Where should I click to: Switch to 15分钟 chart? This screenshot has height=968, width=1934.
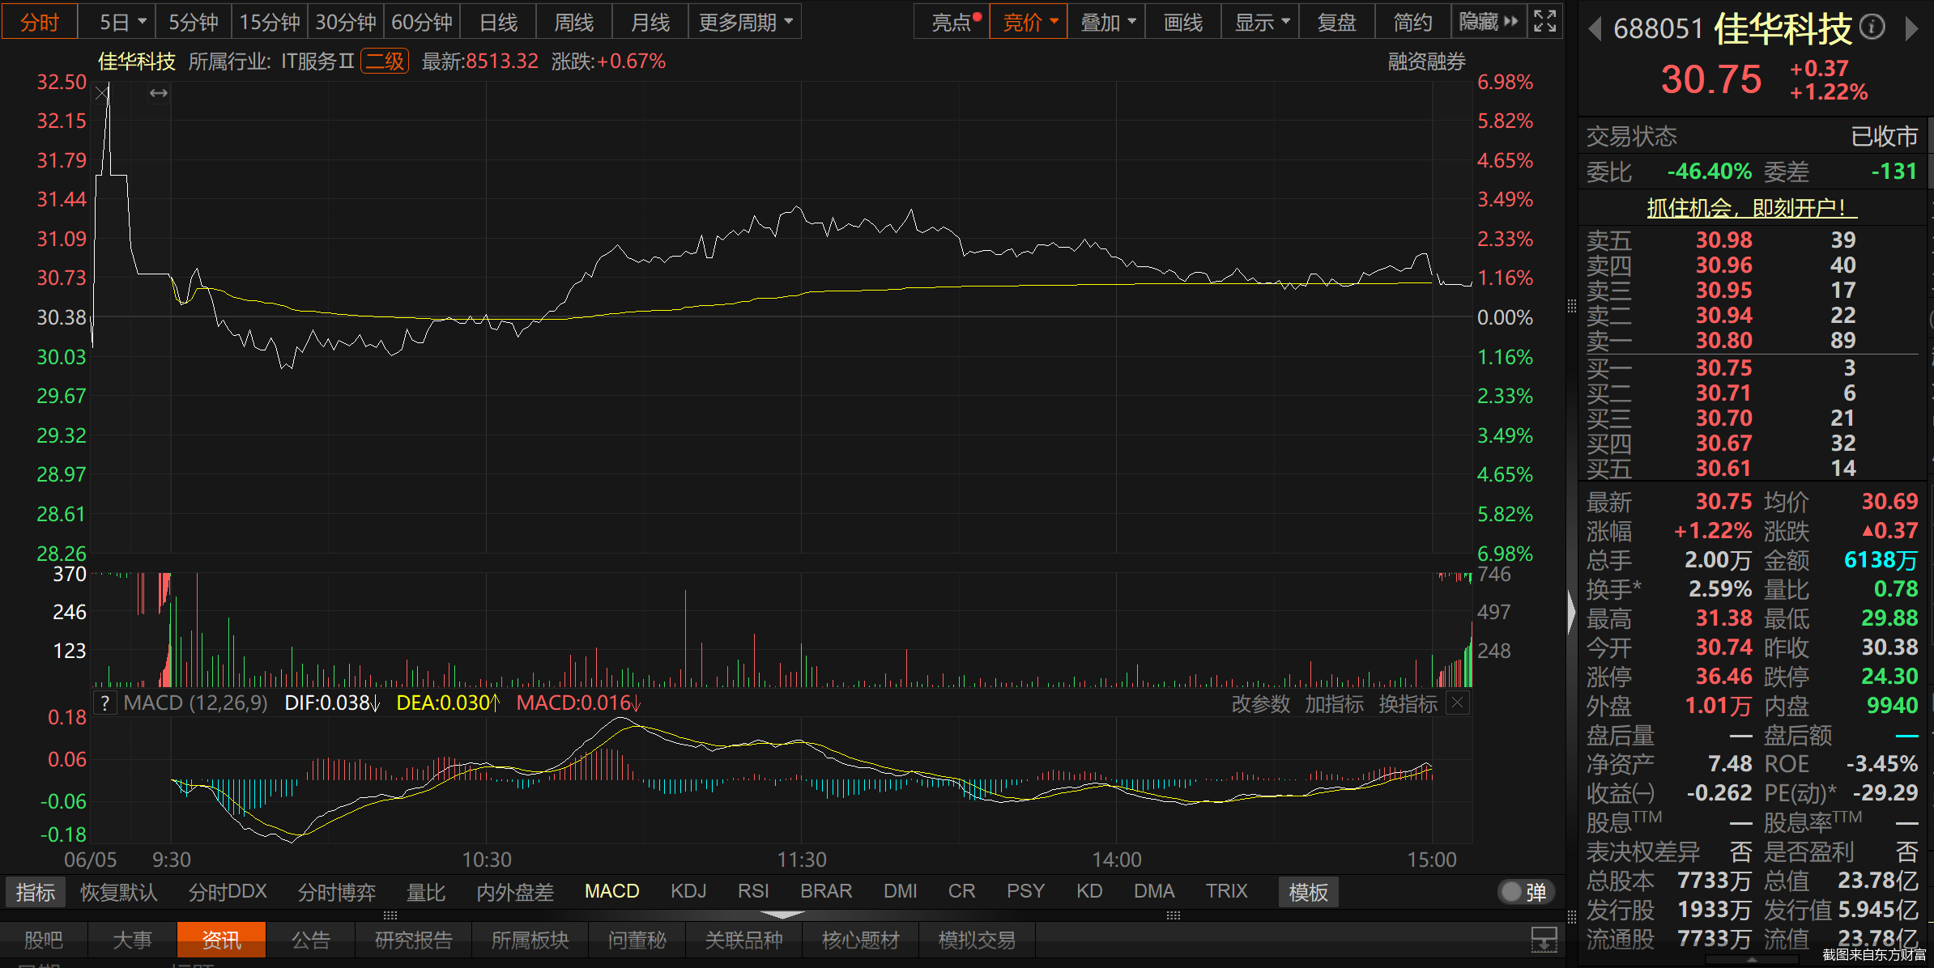pyautogui.click(x=270, y=22)
